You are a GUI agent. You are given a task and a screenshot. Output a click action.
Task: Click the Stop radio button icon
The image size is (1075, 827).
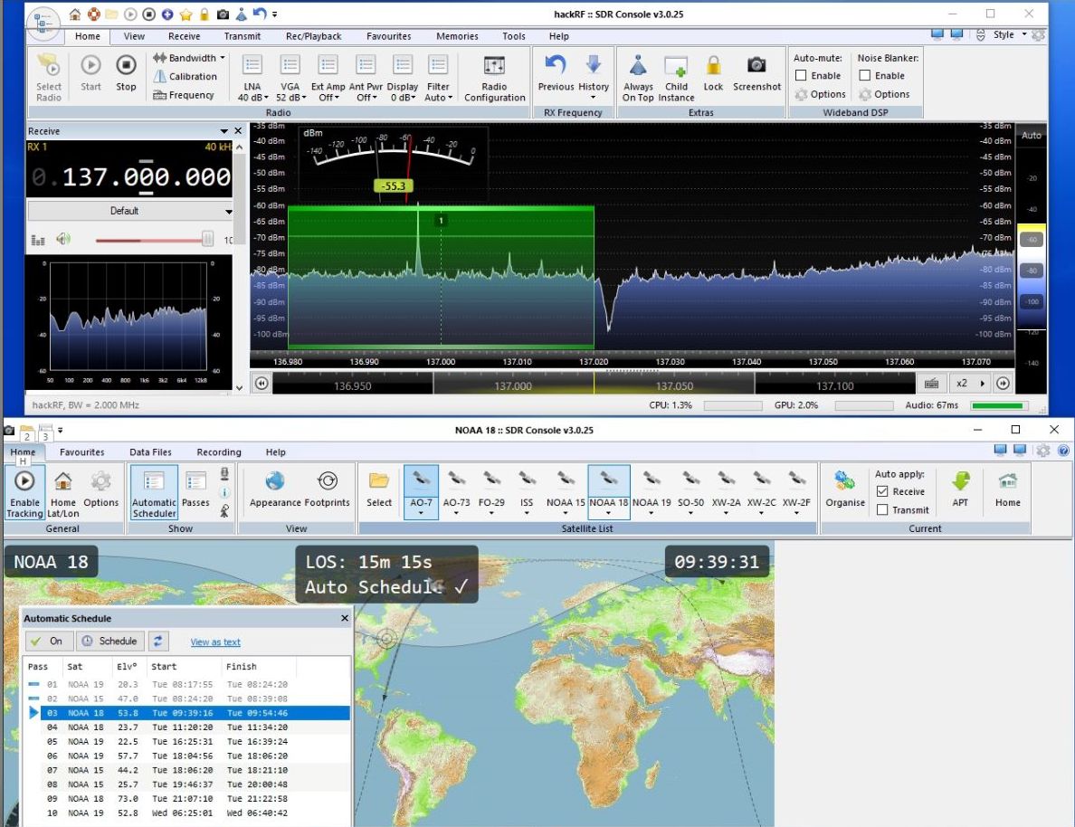click(x=126, y=66)
